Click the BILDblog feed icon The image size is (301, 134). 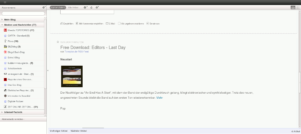[5, 47]
